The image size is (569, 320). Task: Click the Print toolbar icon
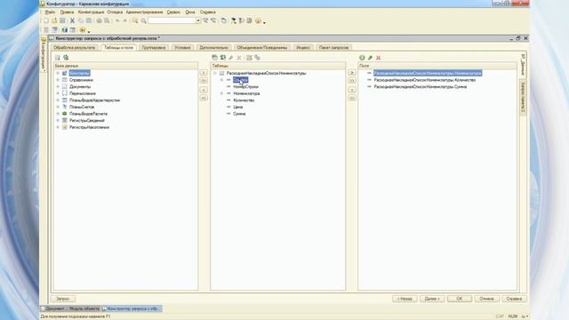click(x=99, y=21)
